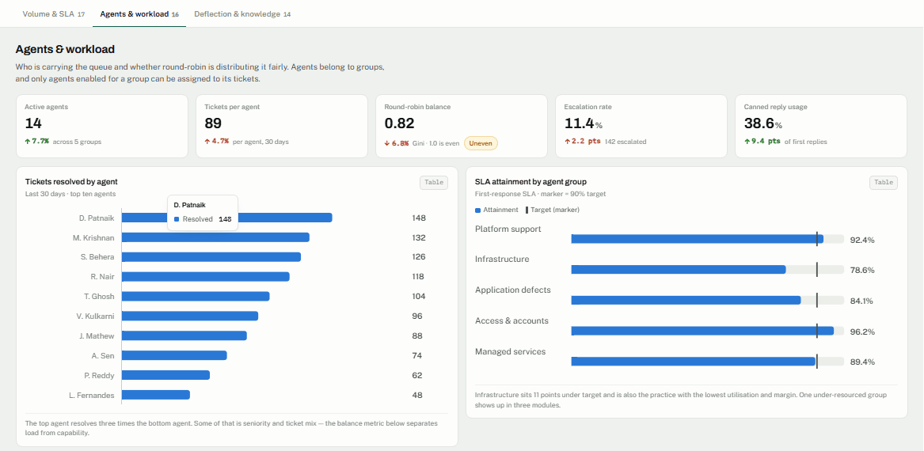Show table view for SLA attainment by agent group
The height and width of the screenshot is (451, 924).
[x=884, y=183]
